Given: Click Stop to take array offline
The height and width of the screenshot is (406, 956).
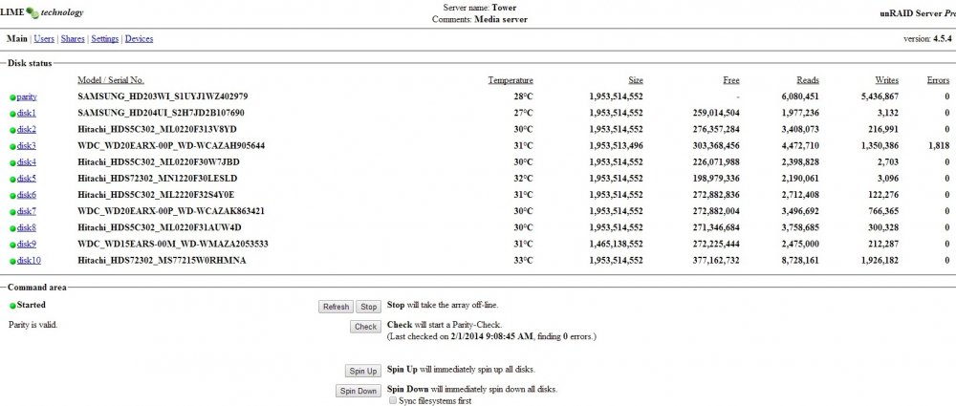Looking at the screenshot, I should tap(368, 307).
